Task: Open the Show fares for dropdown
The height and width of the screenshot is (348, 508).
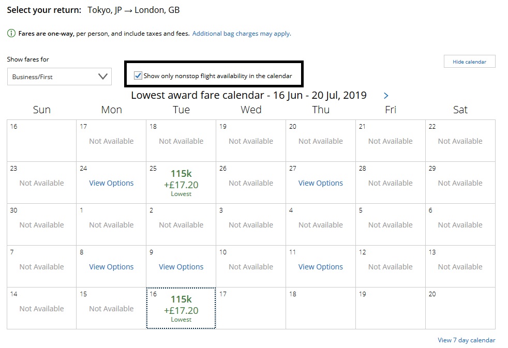Action: [59, 77]
